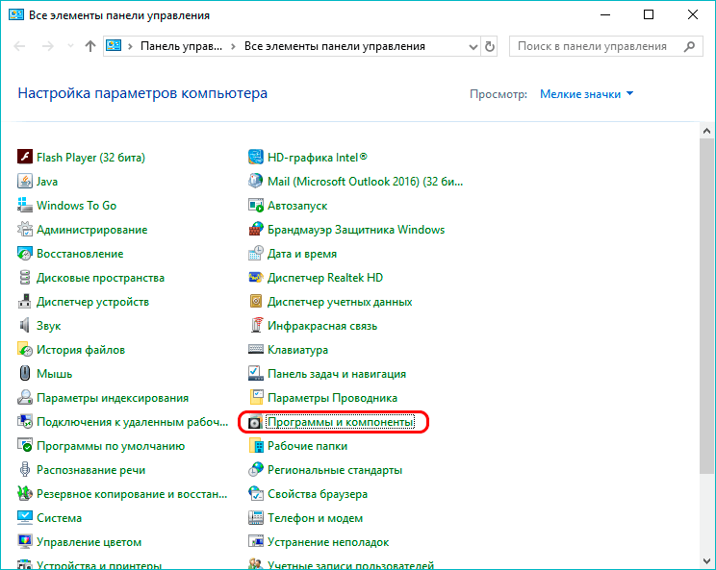The width and height of the screenshot is (716, 570).
Task: Click the Мышь mouse icon
Action: 25,374
